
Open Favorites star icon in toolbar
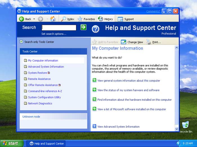(80, 19)
